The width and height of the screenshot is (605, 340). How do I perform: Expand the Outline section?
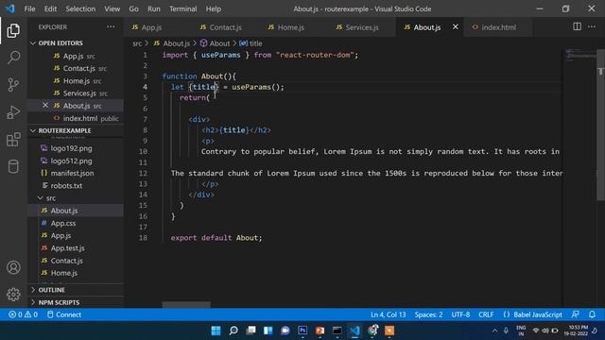76,290
